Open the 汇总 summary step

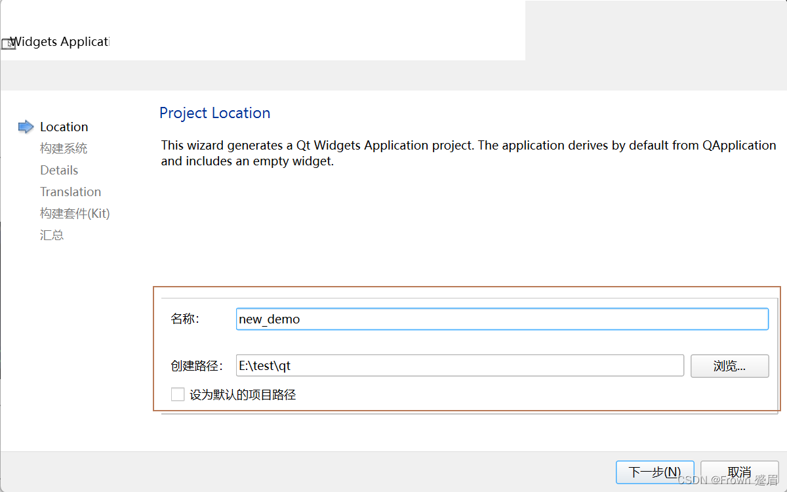pos(52,235)
